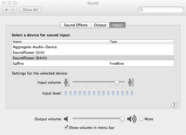The height and width of the screenshot is (135, 186).
Task: Uncheck Show volume in menu bar
Action: click(x=66, y=128)
